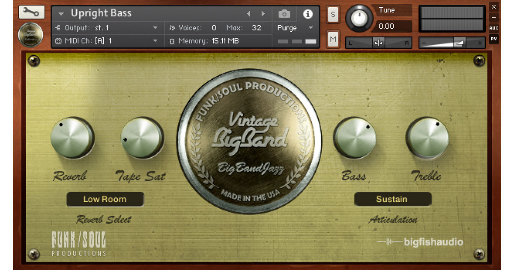Open the Low Room reverb selector
The height and width of the screenshot is (270, 514).
pos(105,199)
